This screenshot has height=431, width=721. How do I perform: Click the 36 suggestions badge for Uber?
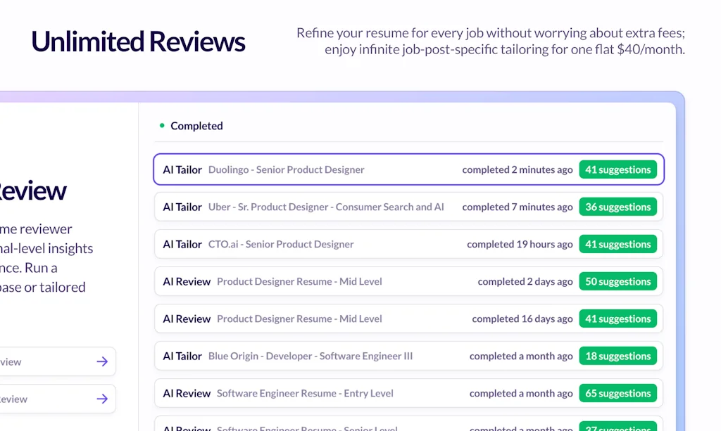pos(617,207)
